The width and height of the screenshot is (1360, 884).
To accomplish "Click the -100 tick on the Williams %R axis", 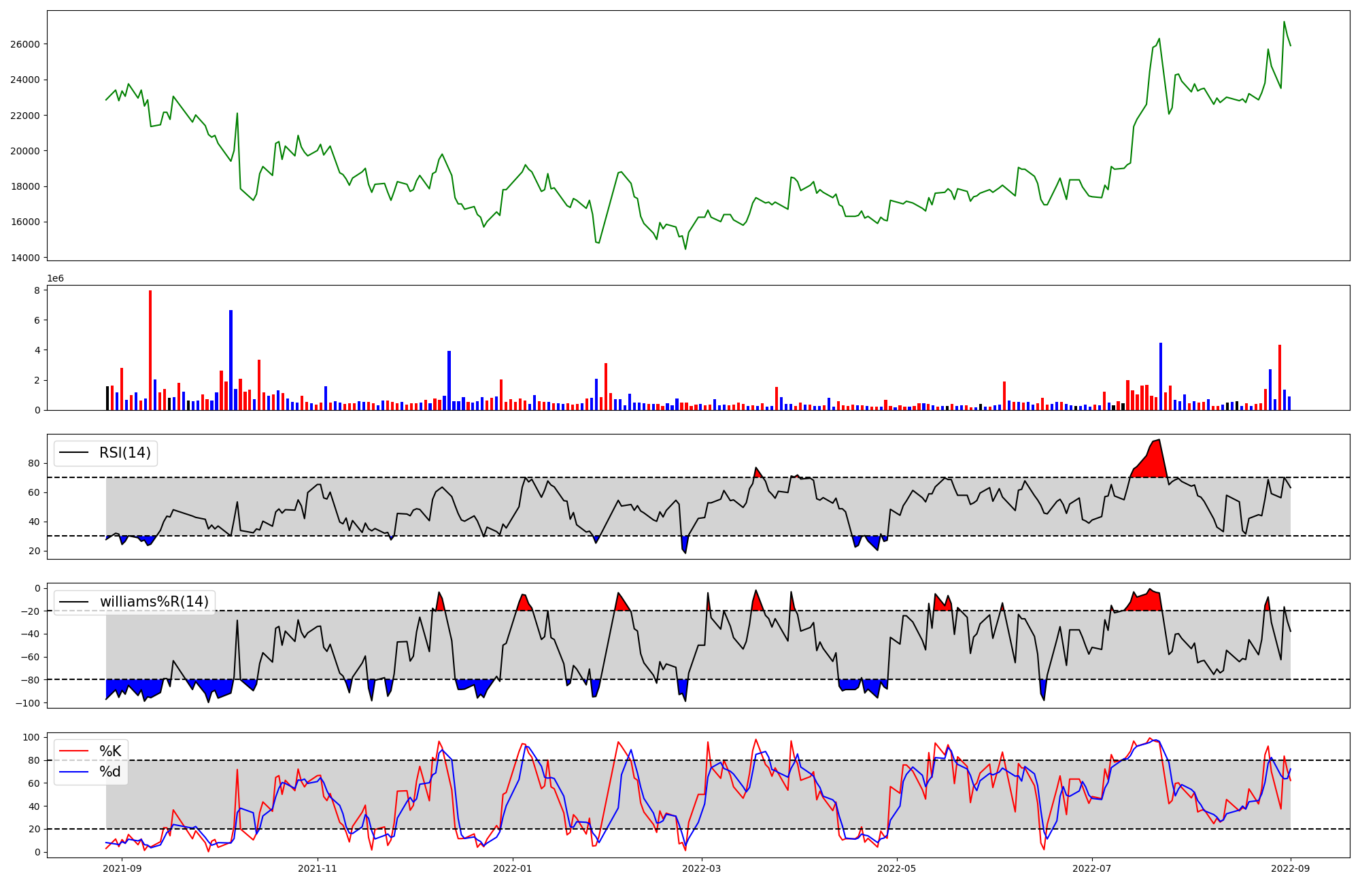I will [x=28, y=702].
